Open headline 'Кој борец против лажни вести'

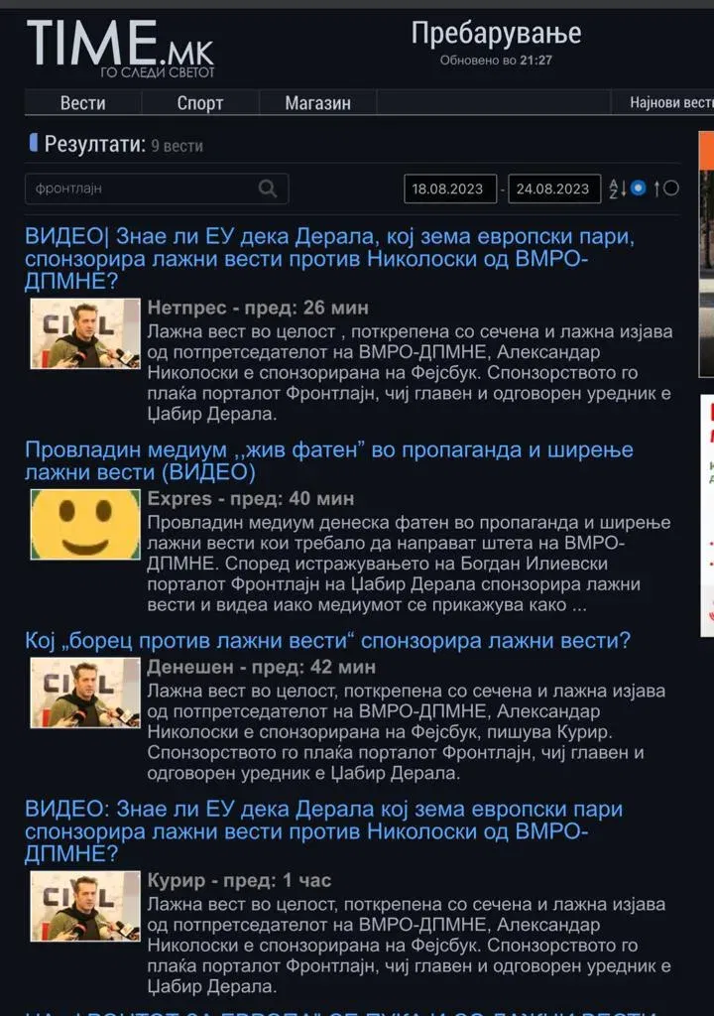[327, 641]
